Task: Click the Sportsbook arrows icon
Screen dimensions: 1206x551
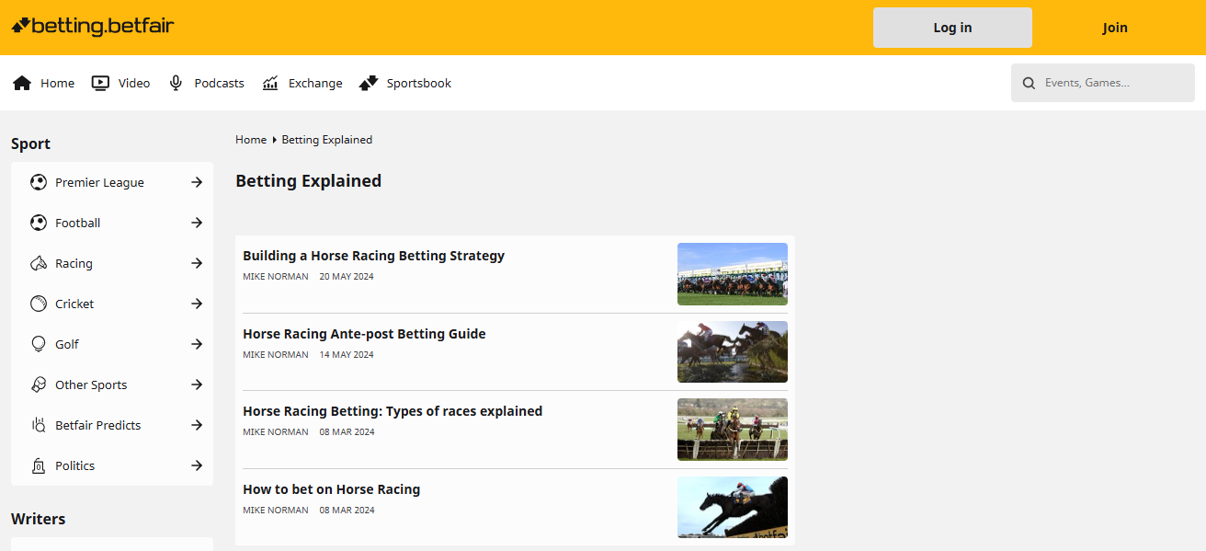Action: 369,83
